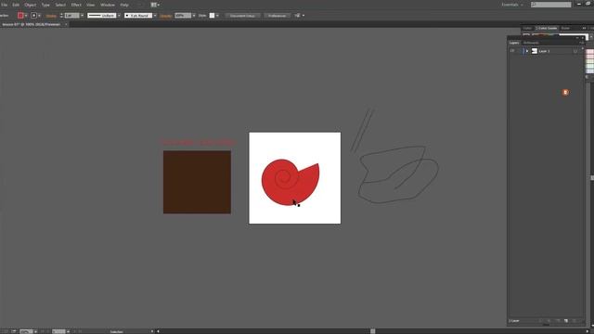This screenshot has width=594, height=334.
Task: Open the Select menu
Action: point(60,5)
